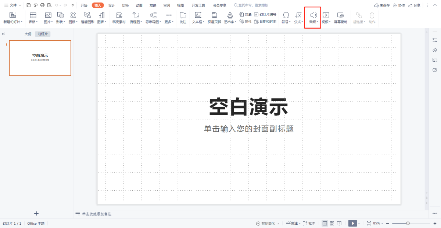Start the slideshow with play button
Screen dimensions: 441x228
pos(352,223)
